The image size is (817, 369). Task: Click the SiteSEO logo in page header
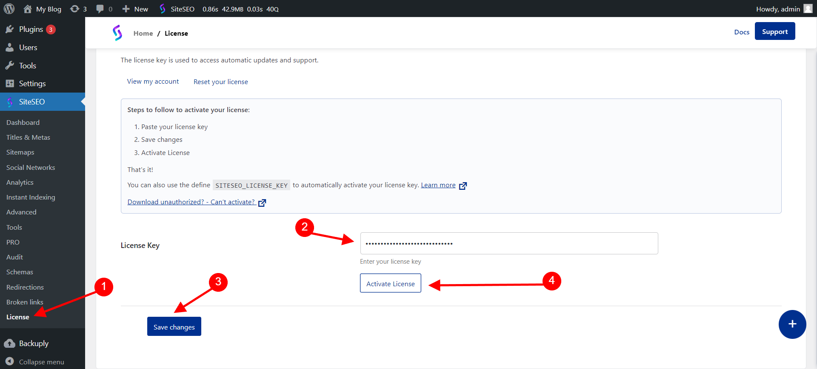117,33
